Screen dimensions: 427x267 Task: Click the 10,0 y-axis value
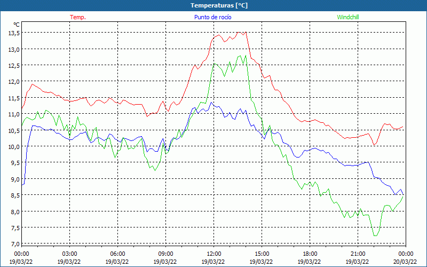click(13, 146)
